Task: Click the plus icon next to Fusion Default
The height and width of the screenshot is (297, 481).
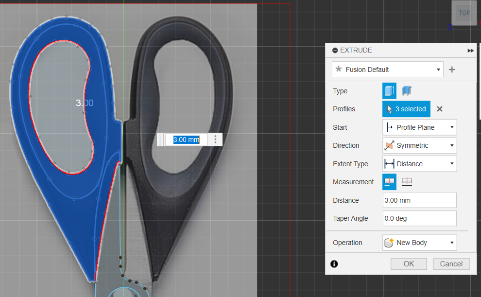Action: tap(451, 69)
